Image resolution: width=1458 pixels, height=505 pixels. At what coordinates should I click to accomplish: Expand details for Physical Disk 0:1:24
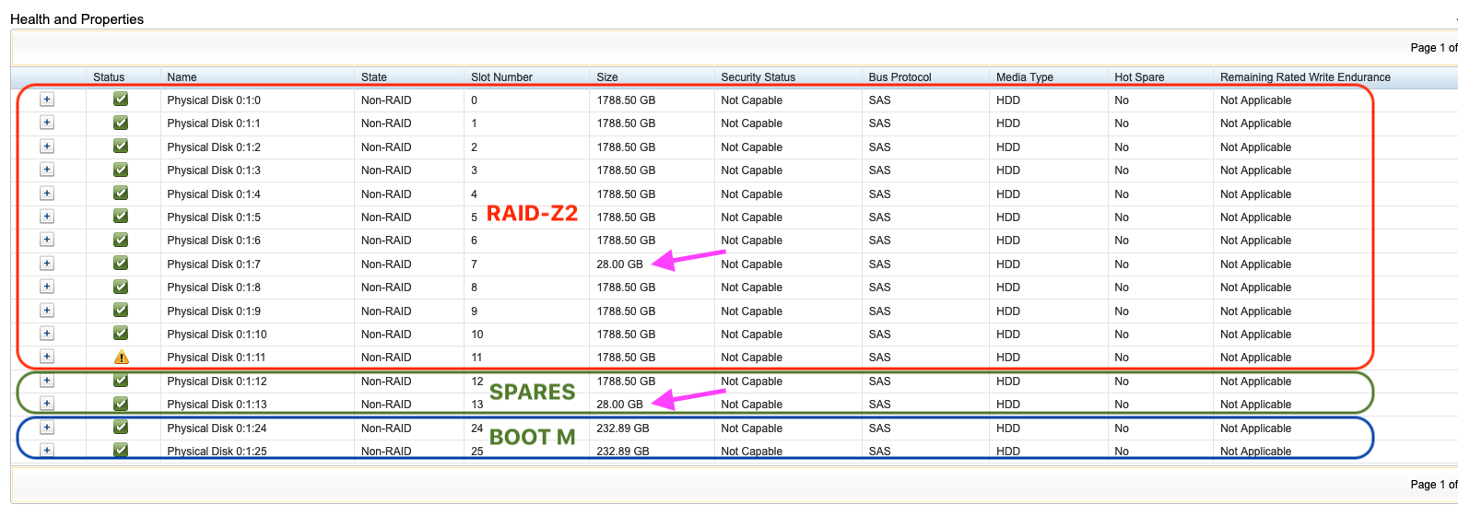click(47, 428)
